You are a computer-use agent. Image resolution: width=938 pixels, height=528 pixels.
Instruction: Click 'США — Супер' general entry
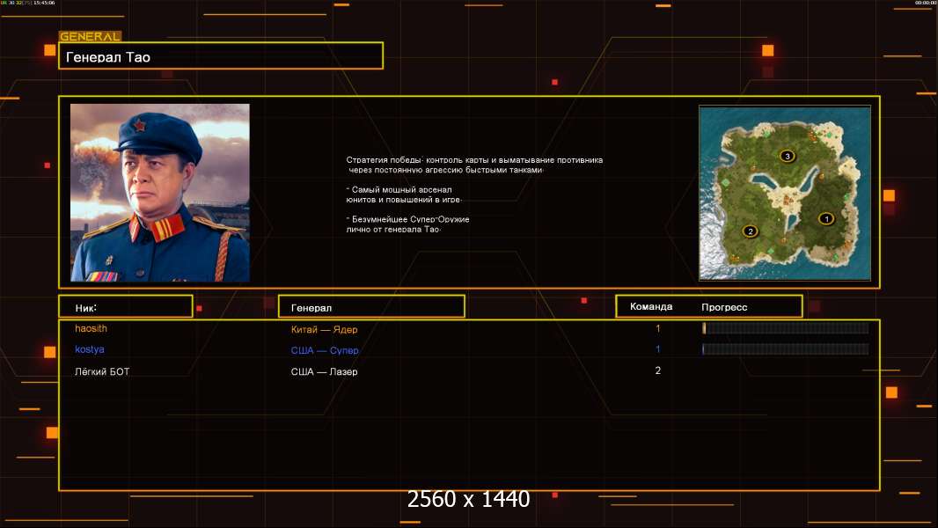325,350
